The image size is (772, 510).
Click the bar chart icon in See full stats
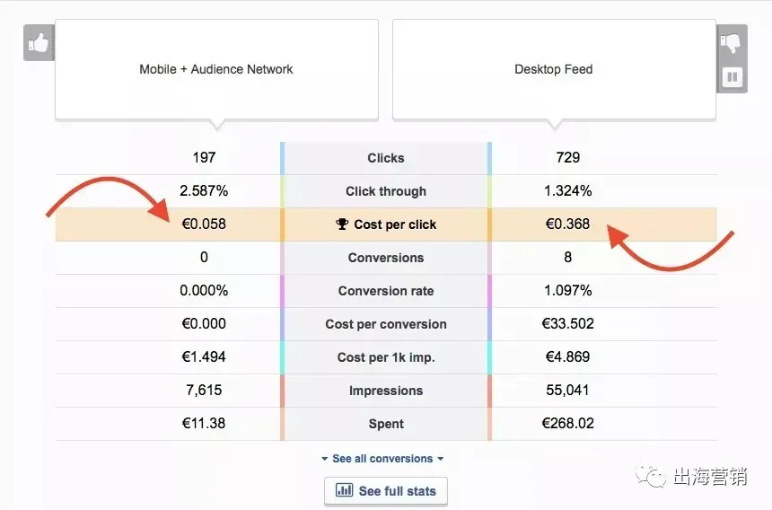tap(344, 490)
